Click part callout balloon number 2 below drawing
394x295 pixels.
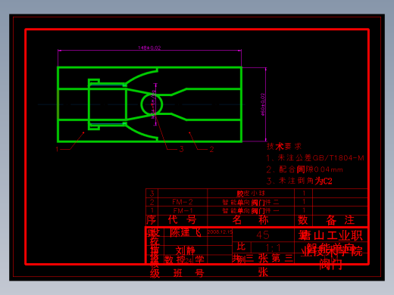tap(211, 149)
